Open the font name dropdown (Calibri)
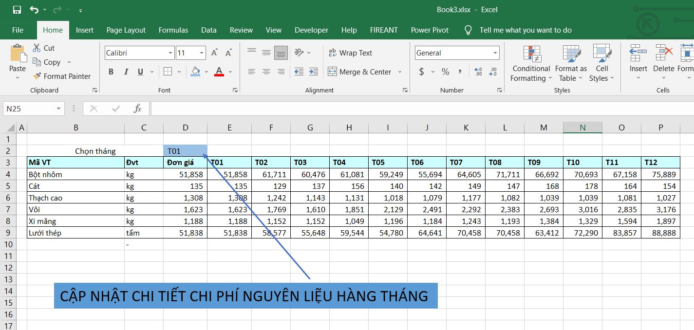This screenshot has height=330, width=694. (170, 53)
